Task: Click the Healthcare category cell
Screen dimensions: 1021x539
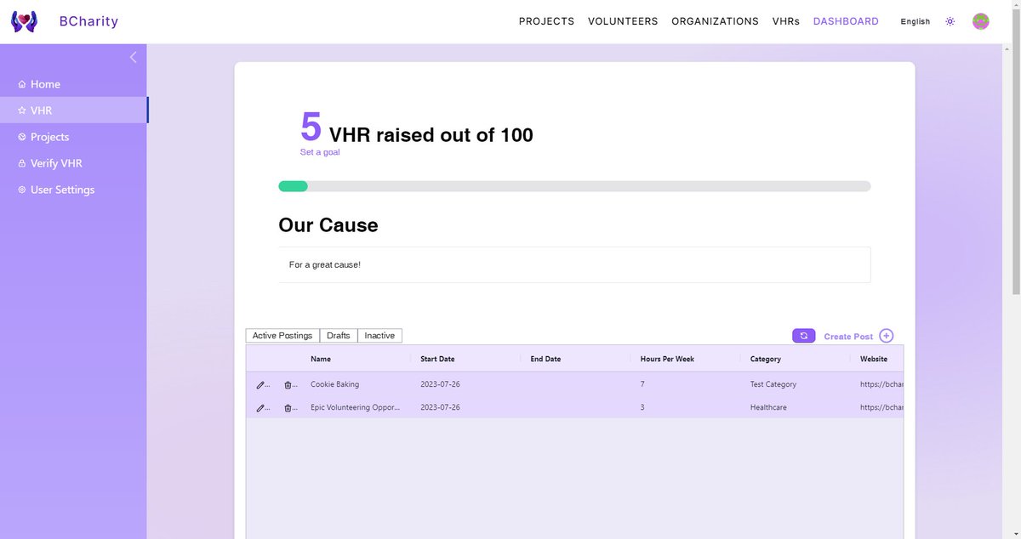Action: tap(768, 407)
